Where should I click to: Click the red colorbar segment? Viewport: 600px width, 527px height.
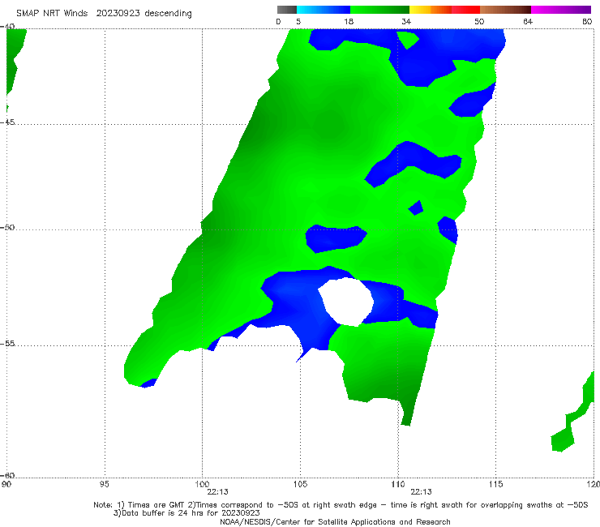465,10
